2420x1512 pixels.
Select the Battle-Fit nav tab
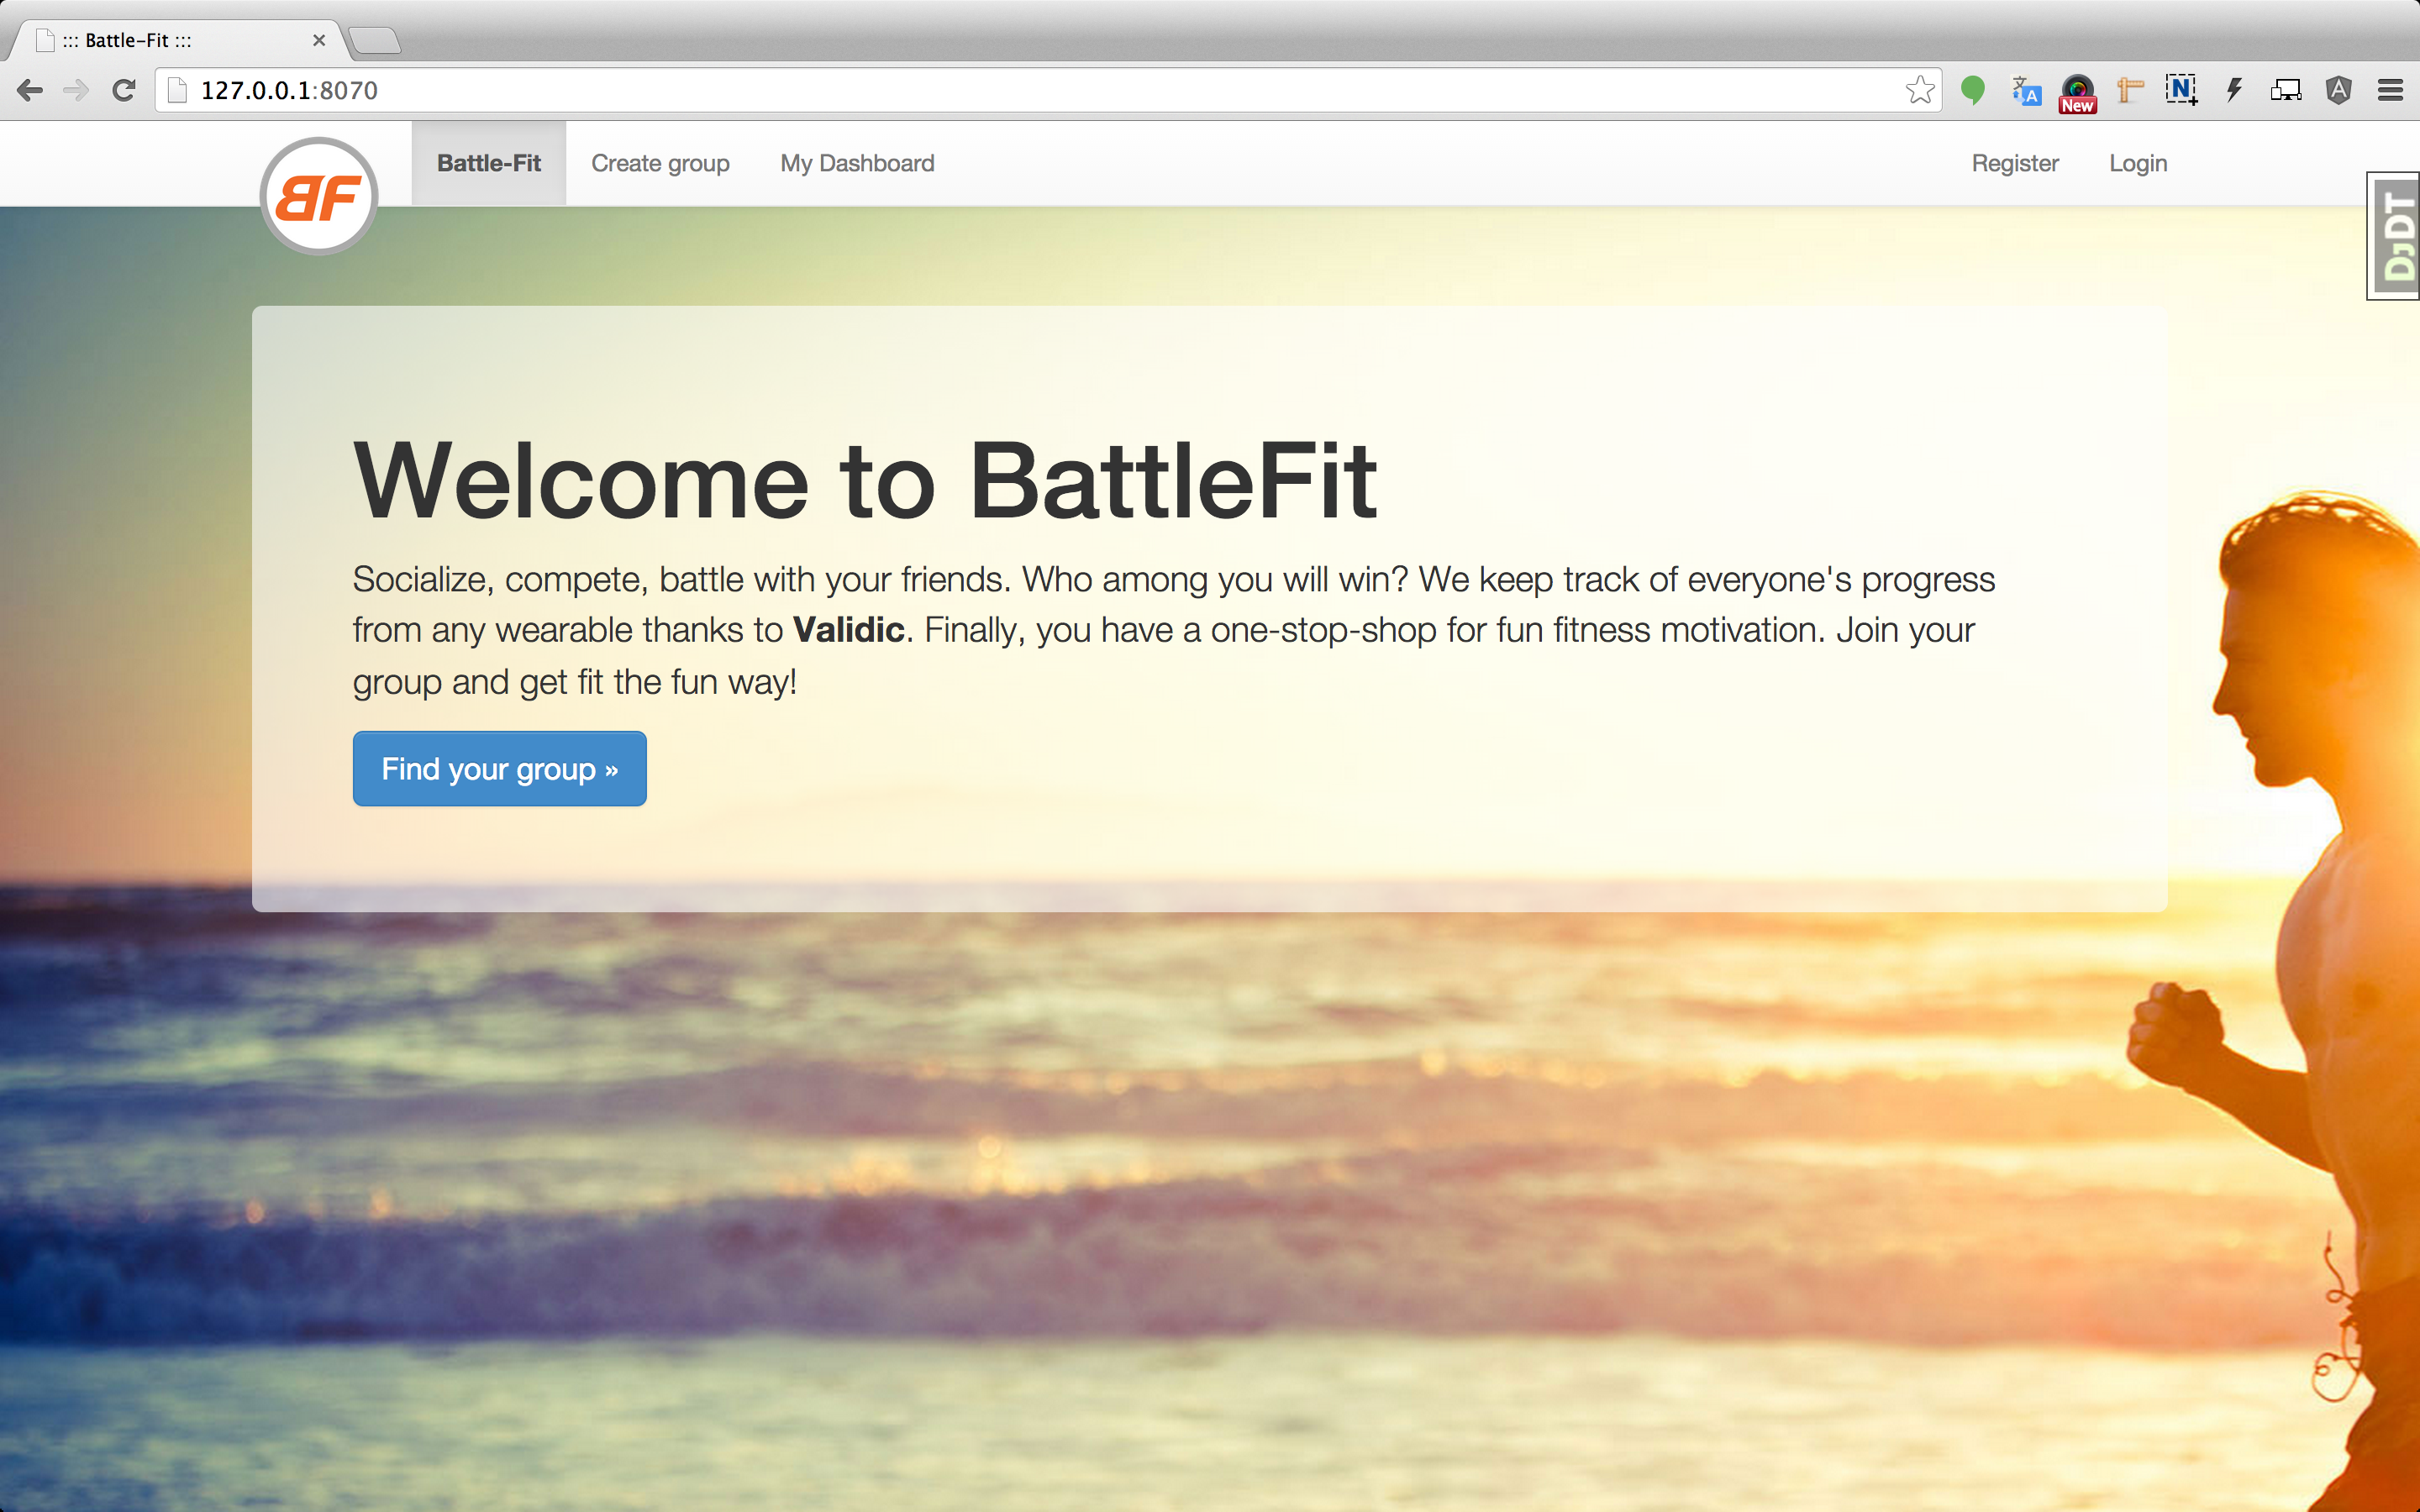[488, 163]
